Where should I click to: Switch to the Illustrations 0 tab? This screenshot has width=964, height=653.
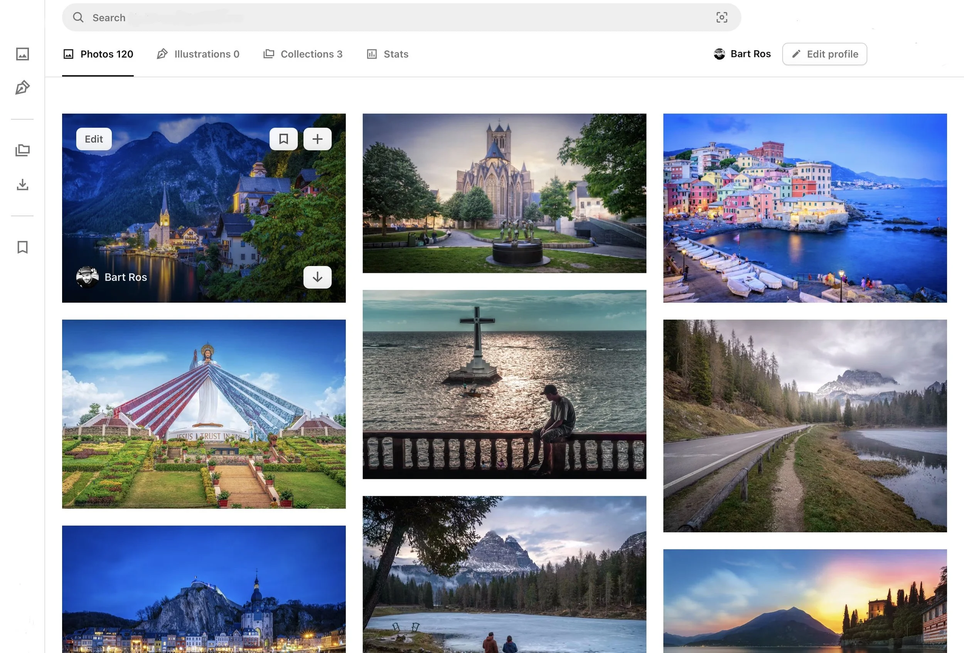[x=198, y=54]
